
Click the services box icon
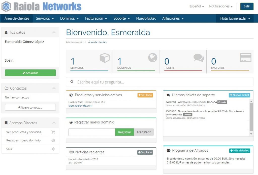(105, 58)
